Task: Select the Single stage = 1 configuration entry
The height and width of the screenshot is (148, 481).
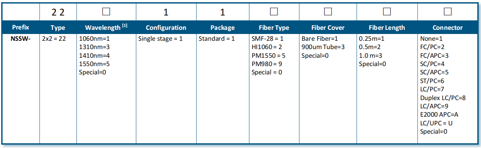Action: point(160,39)
